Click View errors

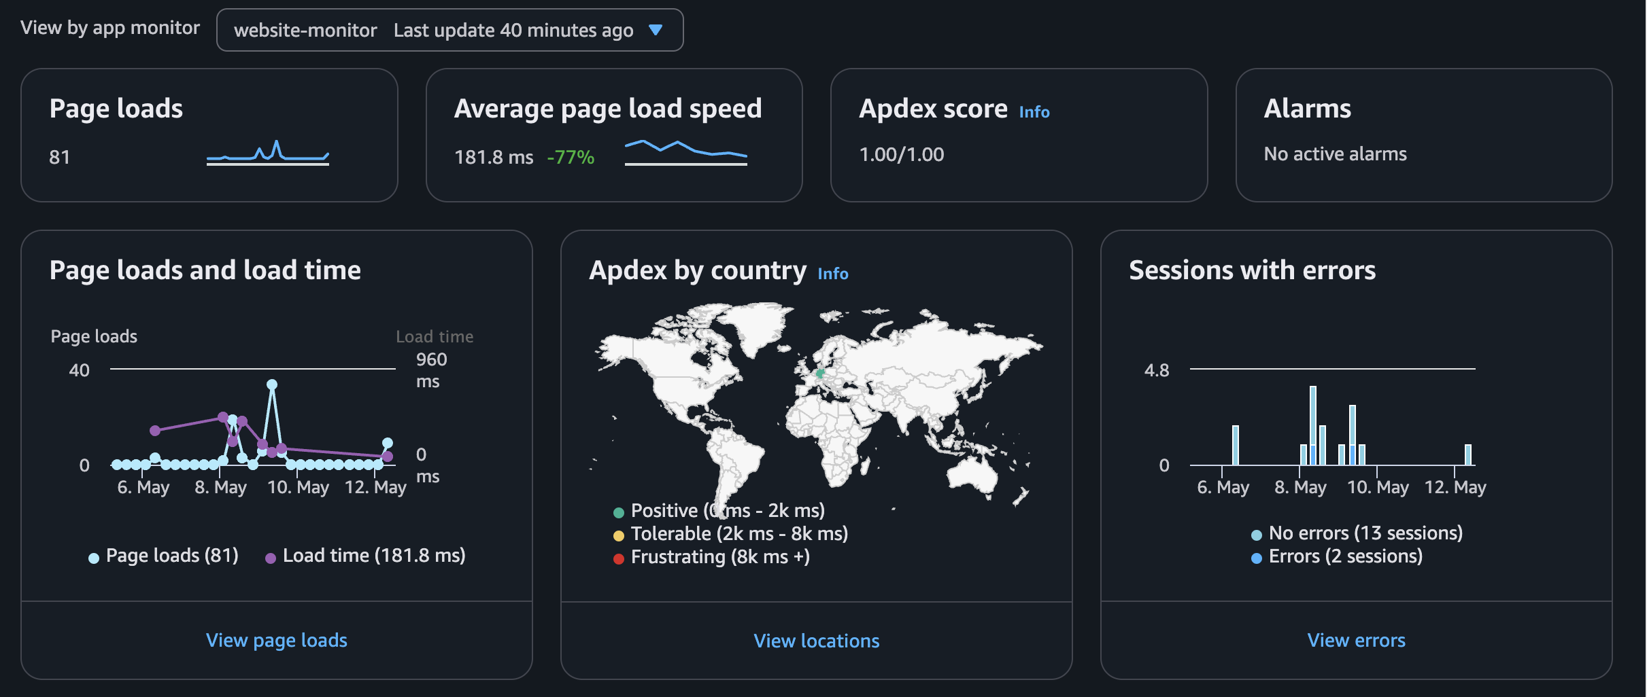pyautogui.click(x=1355, y=640)
